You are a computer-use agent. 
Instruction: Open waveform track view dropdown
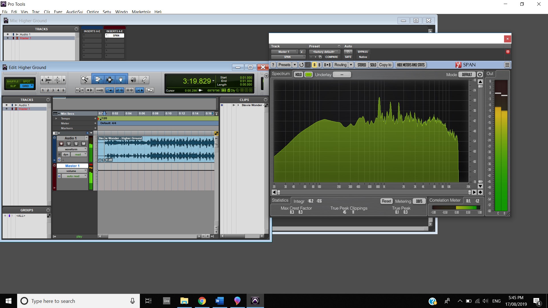(72, 149)
